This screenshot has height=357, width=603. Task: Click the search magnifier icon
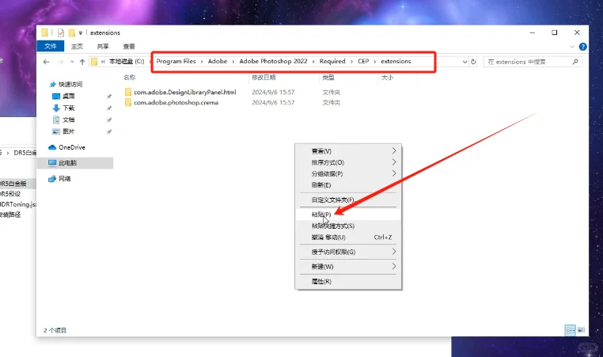(x=575, y=62)
